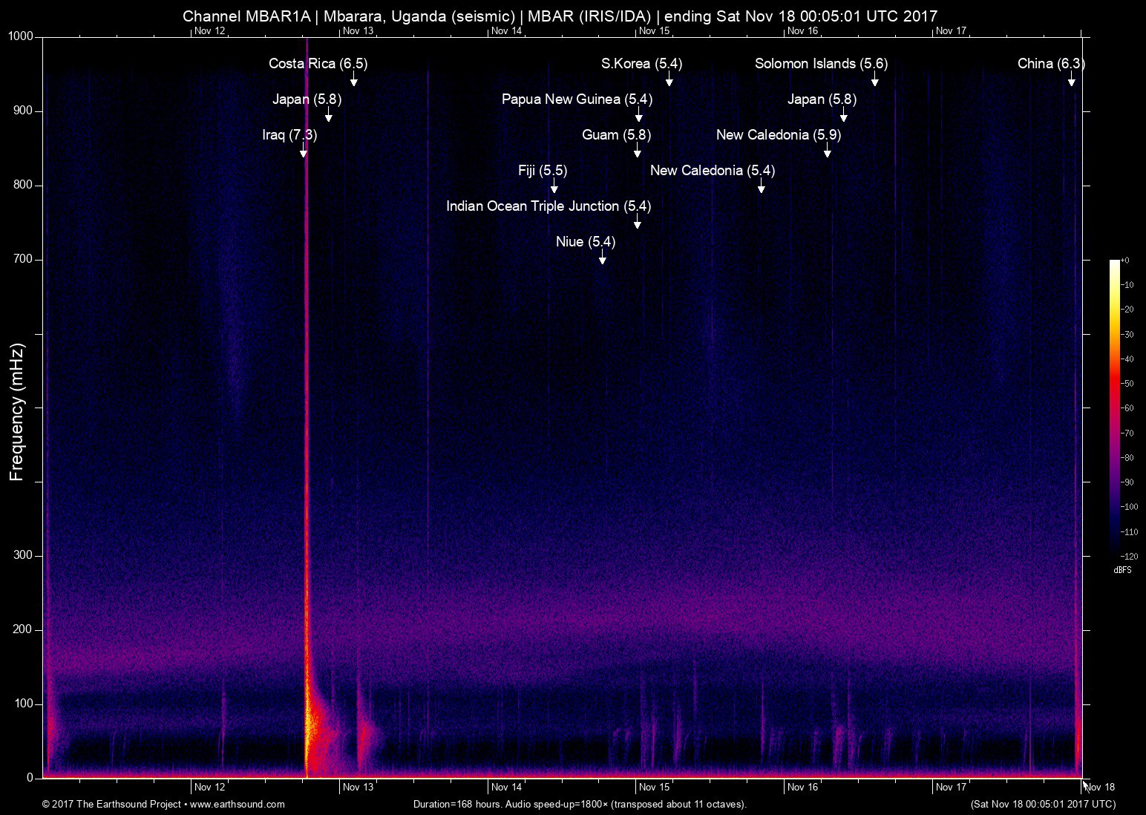Click the 300 frequency axis tick label
The width and height of the screenshot is (1146, 815).
pos(24,555)
